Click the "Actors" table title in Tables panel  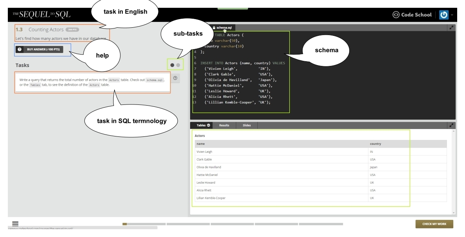pyautogui.click(x=199, y=136)
